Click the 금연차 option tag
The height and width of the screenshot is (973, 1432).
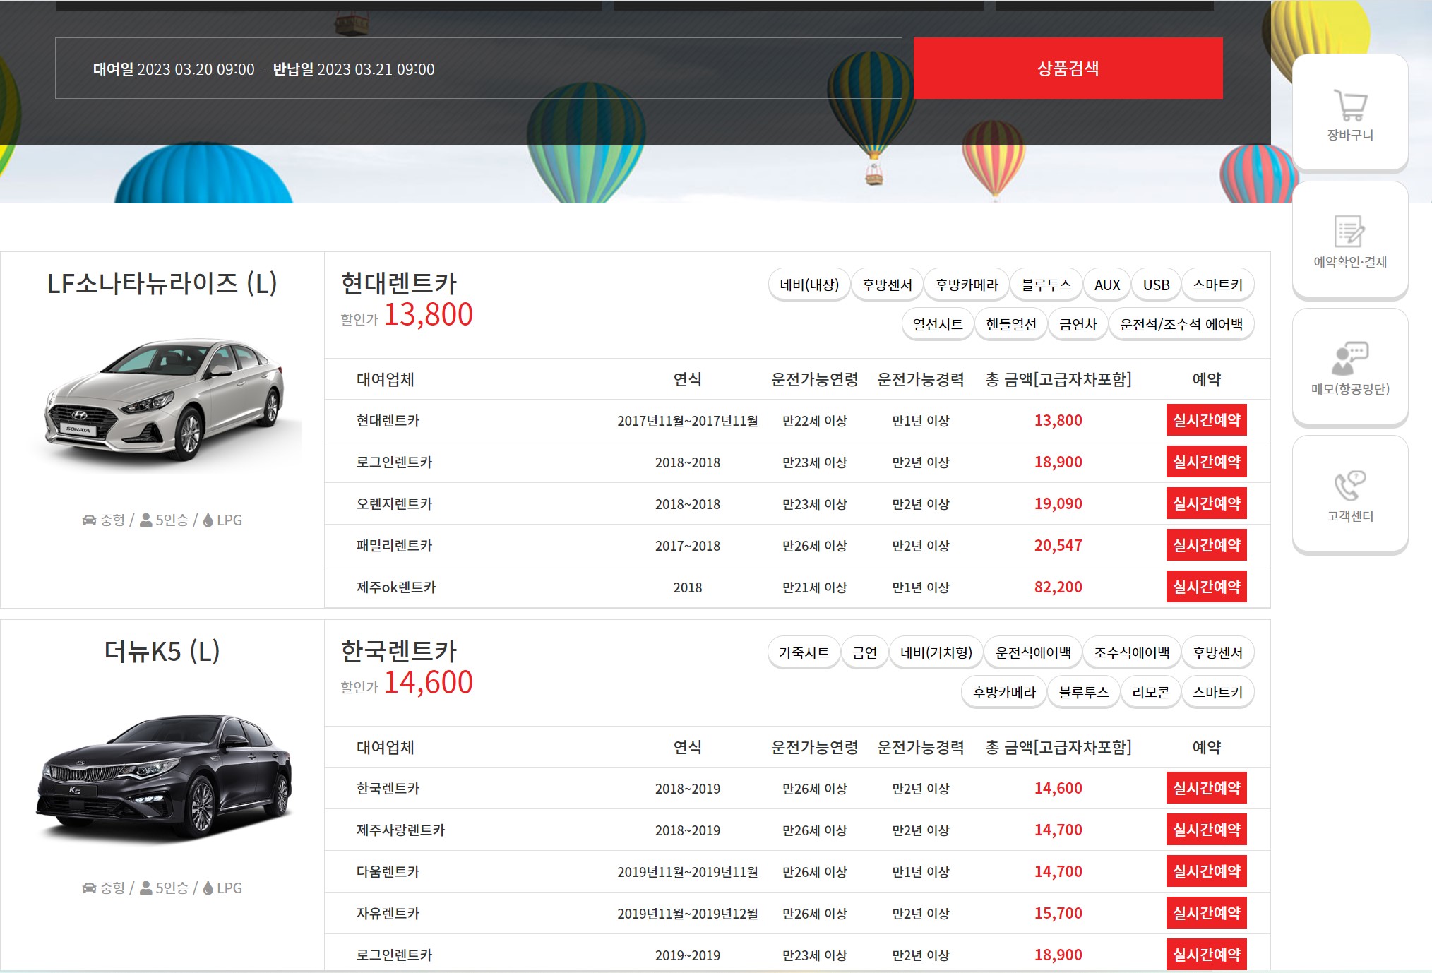(1078, 324)
